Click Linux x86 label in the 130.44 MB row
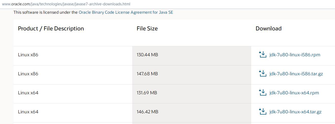This screenshot has height=124, width=335. [x=28, y=55]
